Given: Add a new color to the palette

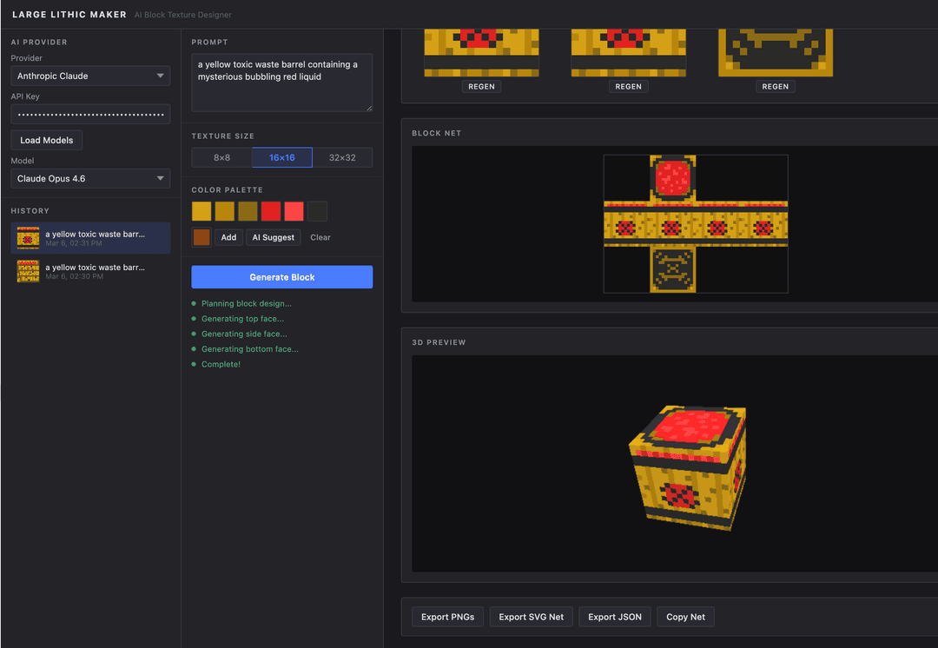Looking at the screenshot, I should 228,236.
